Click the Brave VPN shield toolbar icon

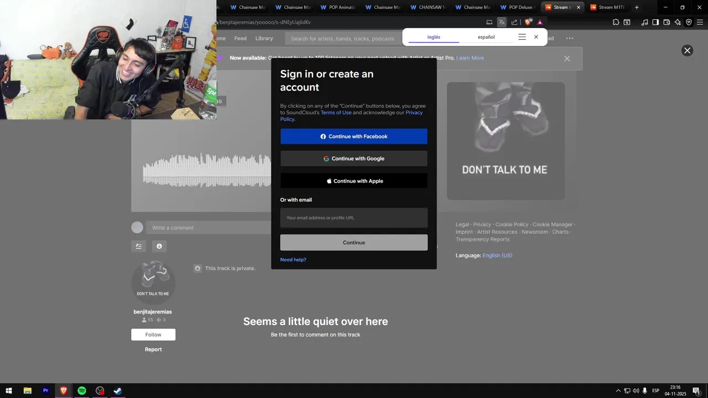pos(689,22)
